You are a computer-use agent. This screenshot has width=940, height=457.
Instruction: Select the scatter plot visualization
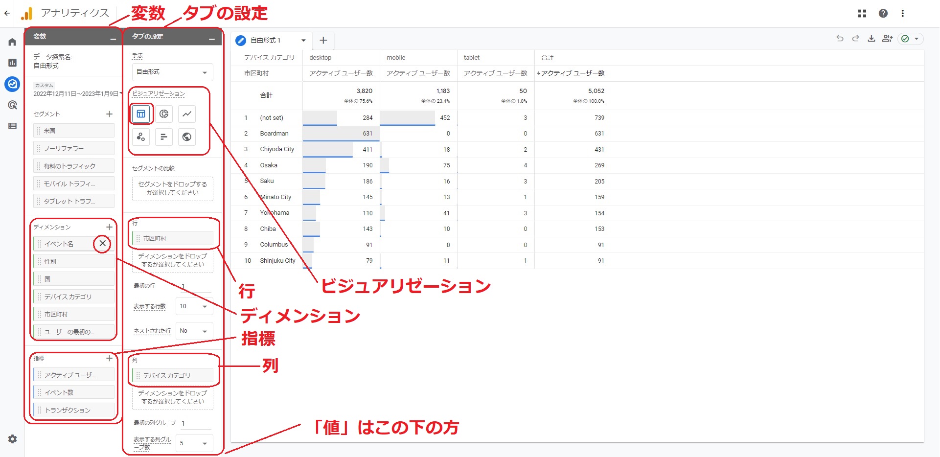click(141, 137)
